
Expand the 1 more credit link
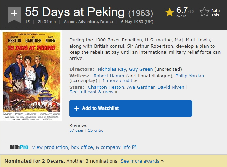[117, 81]
